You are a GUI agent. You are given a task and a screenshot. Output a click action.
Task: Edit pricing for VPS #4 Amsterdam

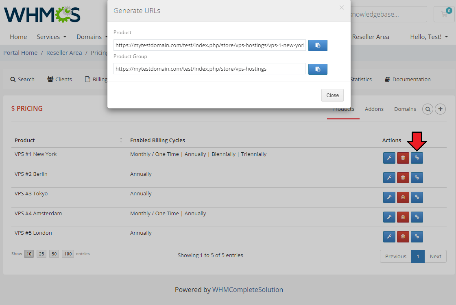tap(389, 217)
